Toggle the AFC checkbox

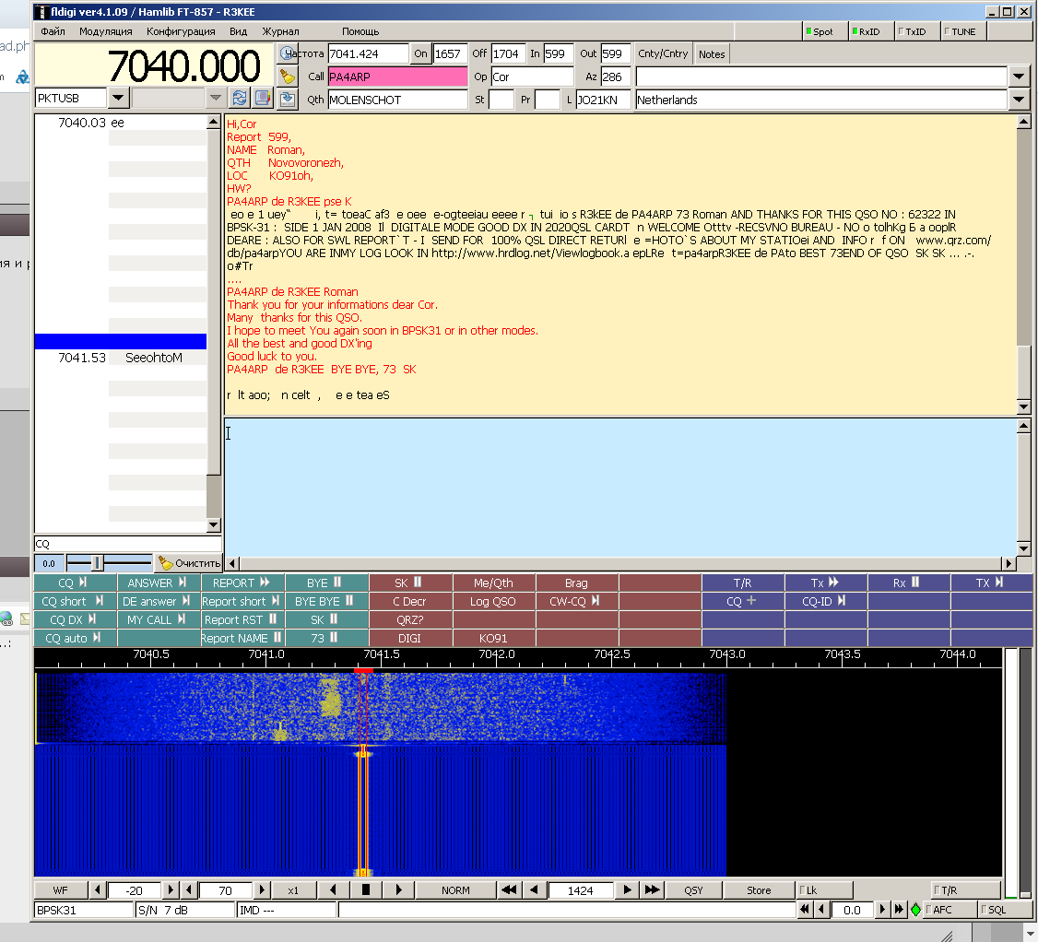pyautogui.click(x=950, y=910)
